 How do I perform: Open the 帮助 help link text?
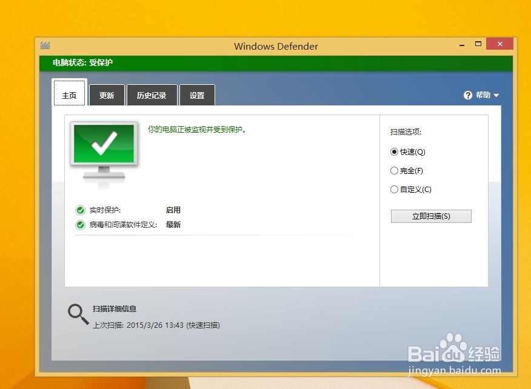point(483,95)
